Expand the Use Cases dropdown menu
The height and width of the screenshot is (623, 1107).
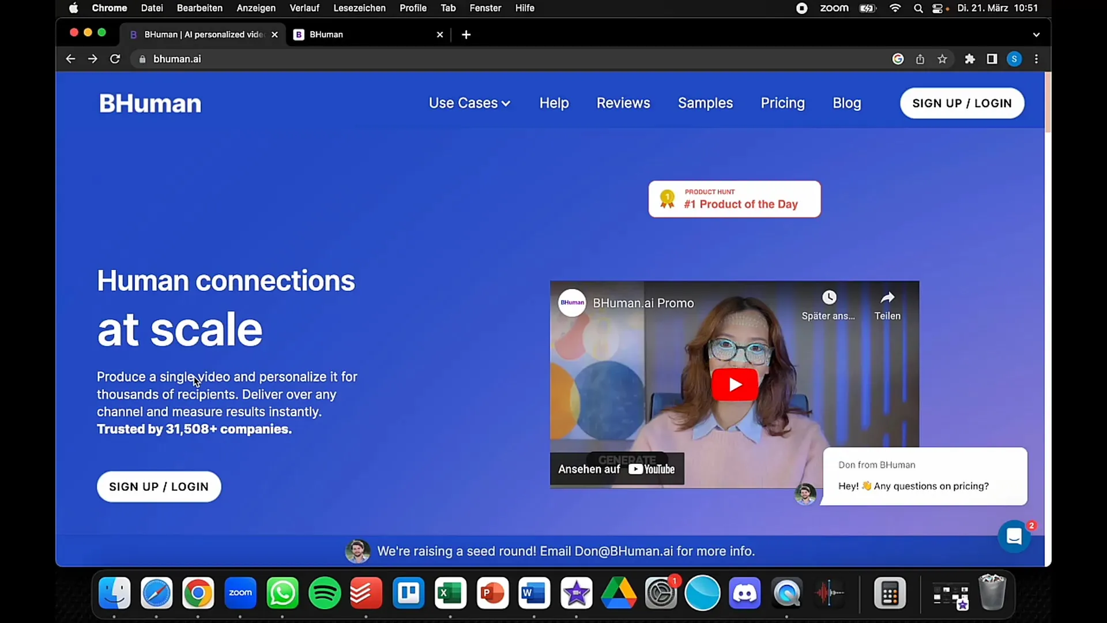[468, 103]
